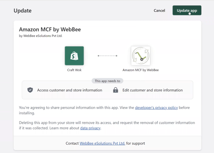
Task: Click the shield icon beside Access permission
Action: (30, 90)
